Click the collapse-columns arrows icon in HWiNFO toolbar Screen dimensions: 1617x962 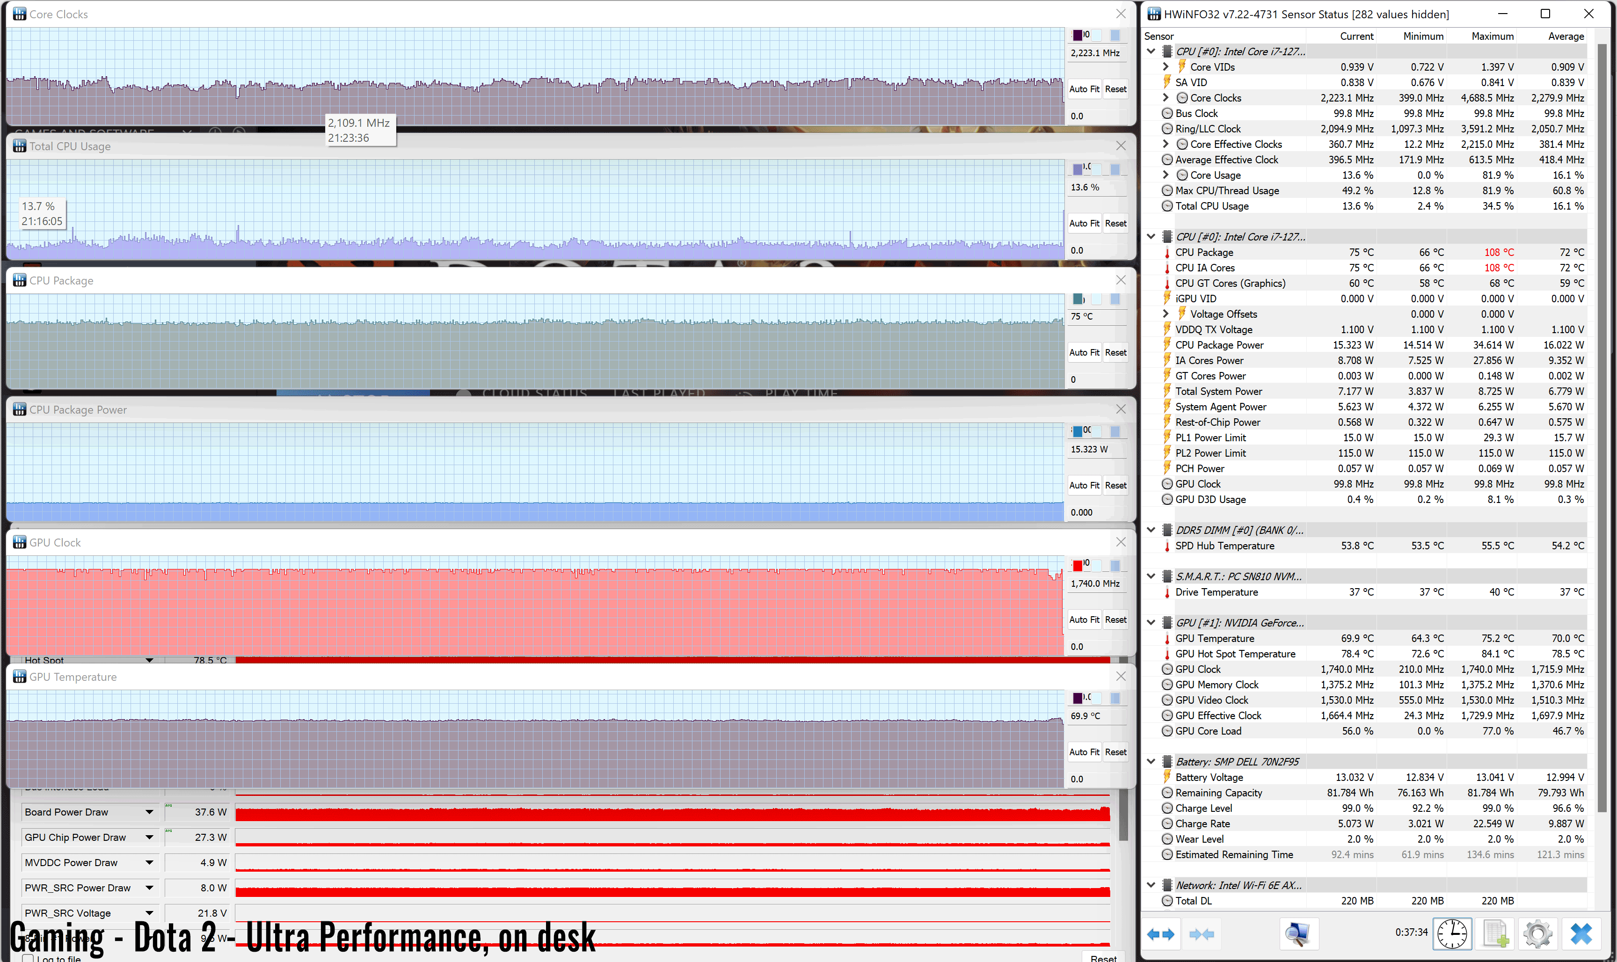click(x=1202, y=934)
